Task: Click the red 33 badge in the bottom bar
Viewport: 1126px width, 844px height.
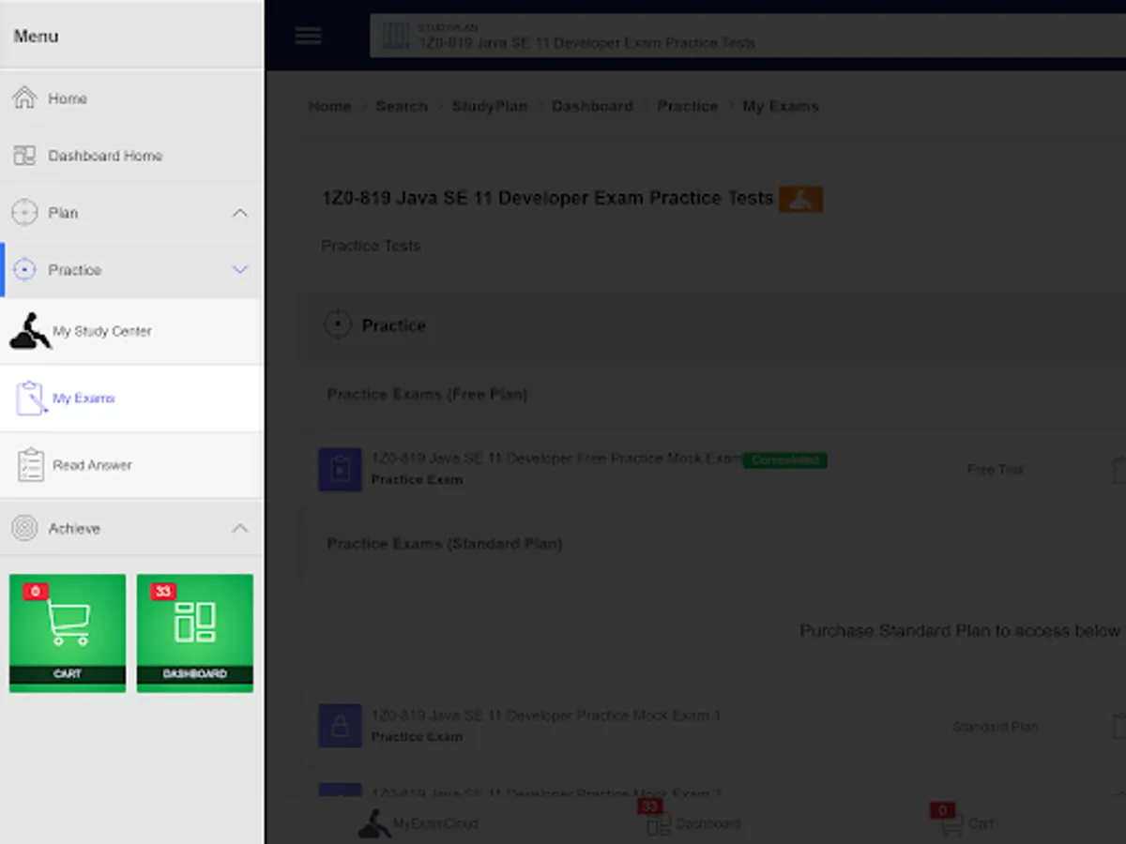Action: pyautogui.click(x=649, y=806)
